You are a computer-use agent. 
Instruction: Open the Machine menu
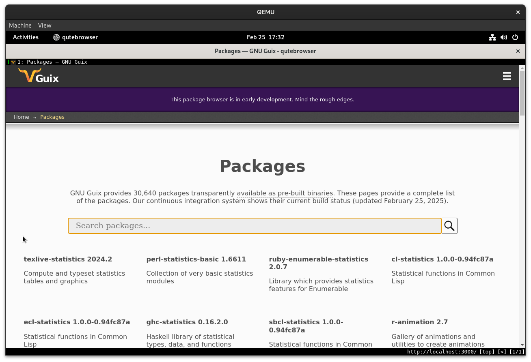[x=20, y=26]
